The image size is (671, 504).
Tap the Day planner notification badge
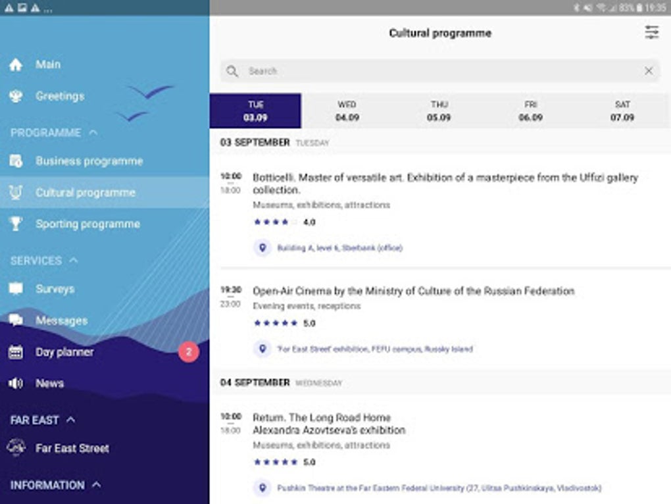pos(188,352)
